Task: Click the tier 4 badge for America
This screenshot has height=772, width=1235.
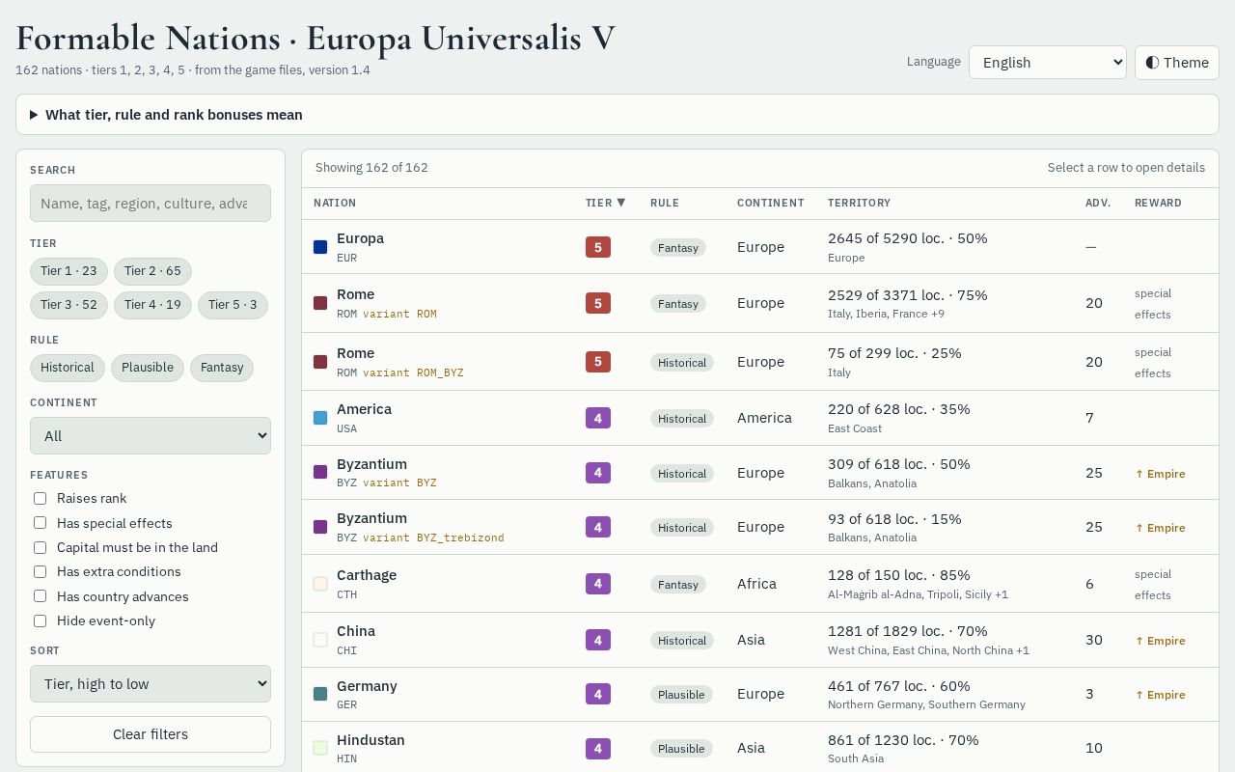Action: pyautogui.click(x=598, y=418)
